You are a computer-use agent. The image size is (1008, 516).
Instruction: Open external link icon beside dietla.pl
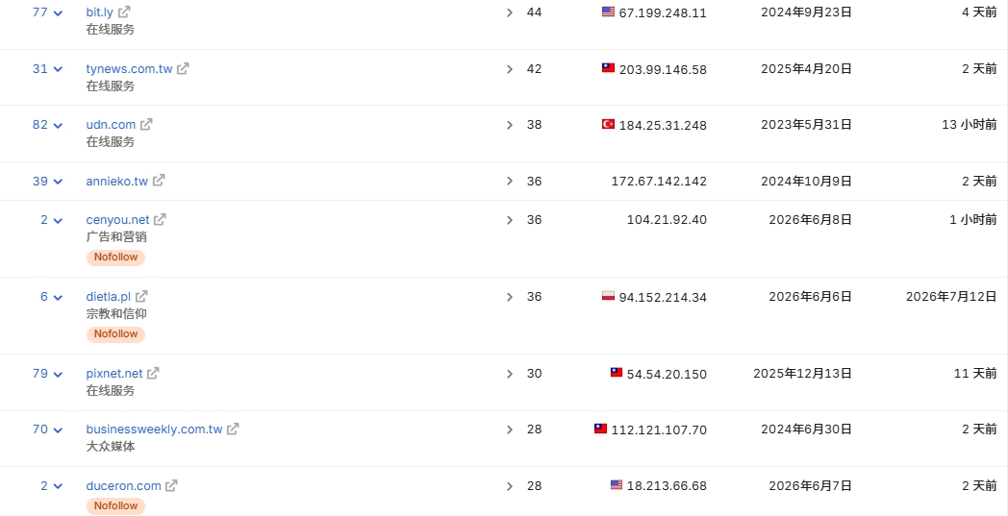141,296
